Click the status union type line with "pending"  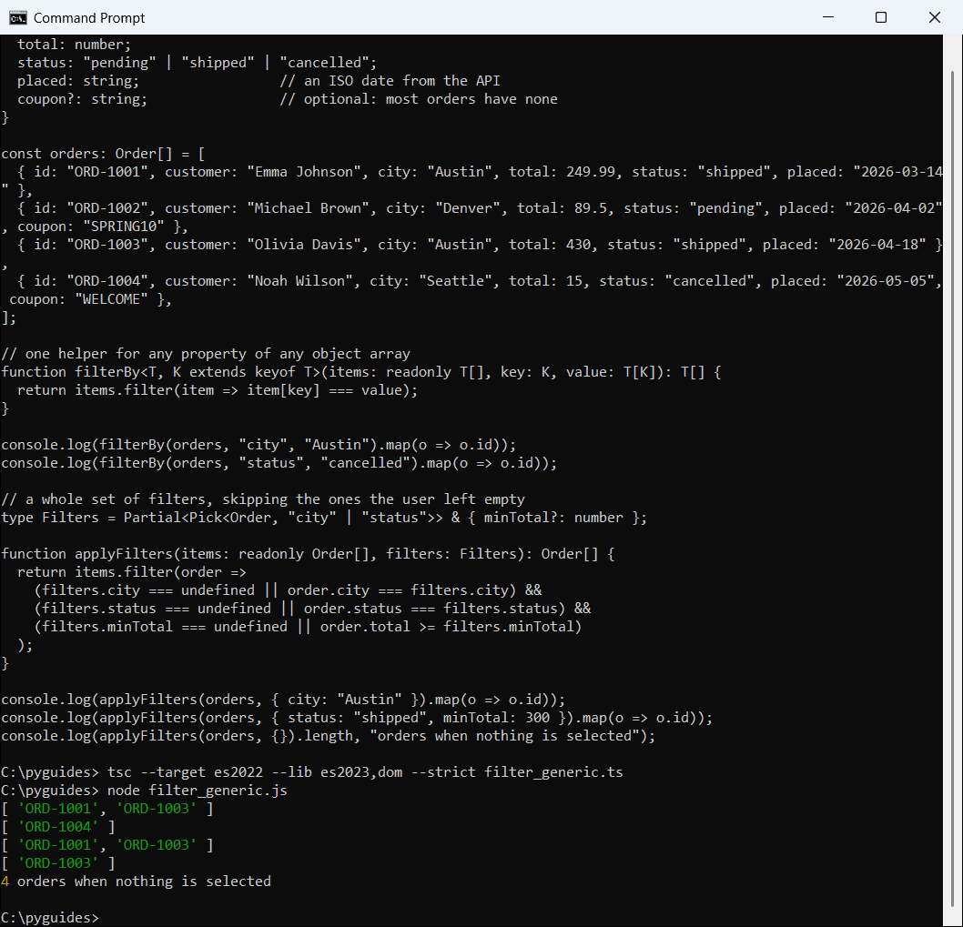tap(198, 63)
